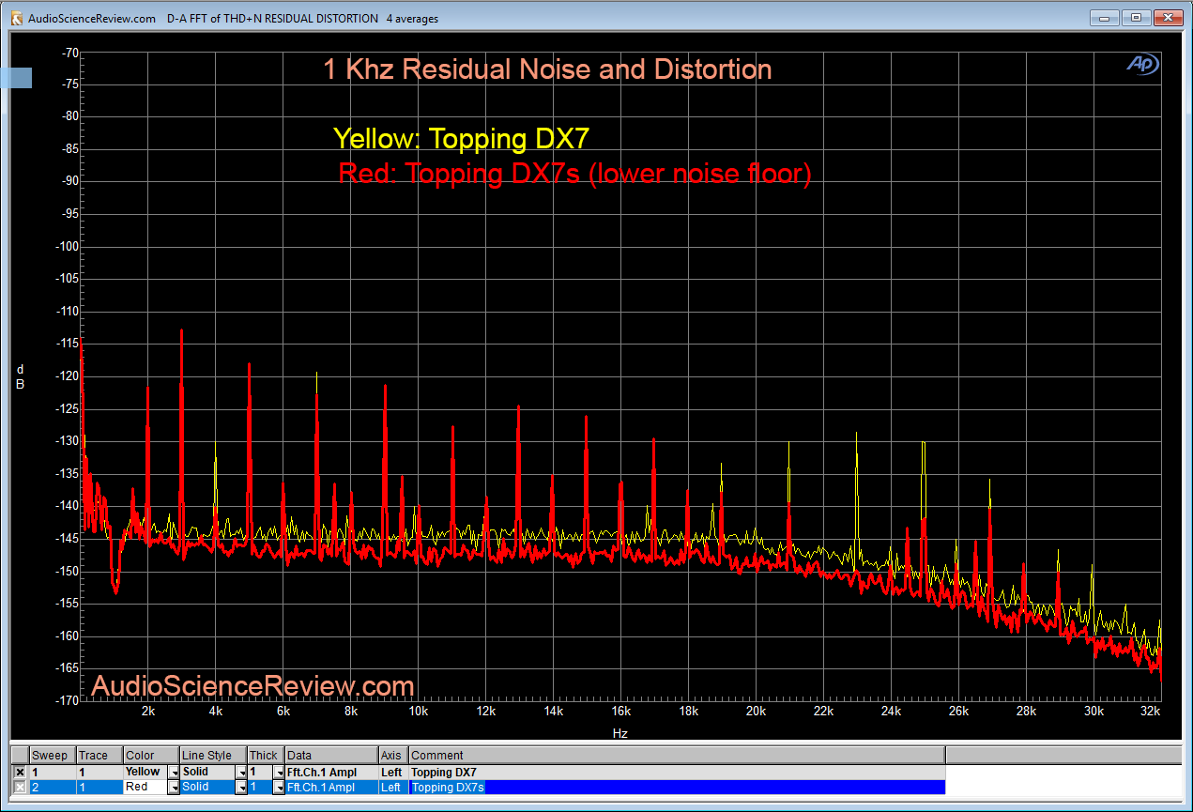Click the Fft.Ch.1 Ampl cell in the Red row
This screenshot has width=1193, height=812.
tap(331, 788)
